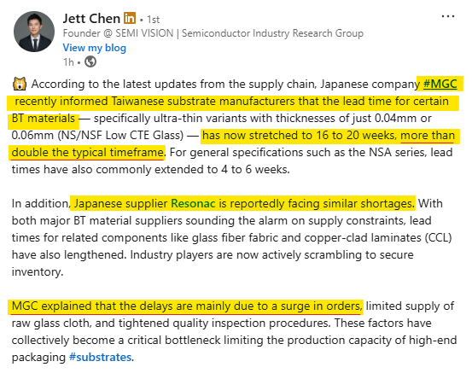
Task: Open the #MGC hashtag
Action: coord(440,84)
